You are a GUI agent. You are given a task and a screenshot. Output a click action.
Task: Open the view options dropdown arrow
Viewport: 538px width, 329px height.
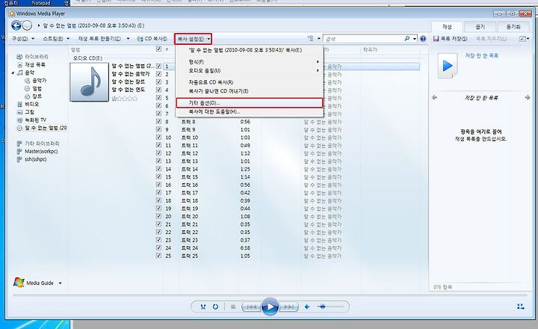click(319, 38)
